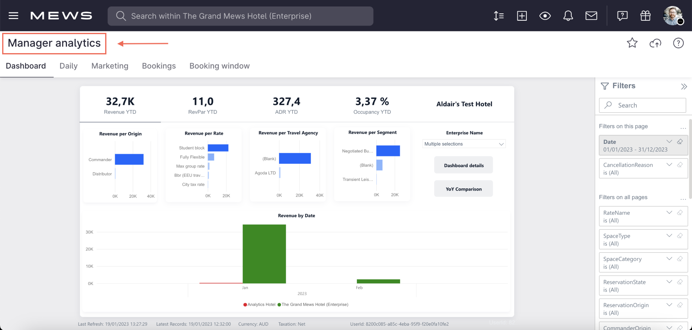This screenshot has width=692, height=330.
Task: Open the question chat bubble icon
Action: (622, 16)
